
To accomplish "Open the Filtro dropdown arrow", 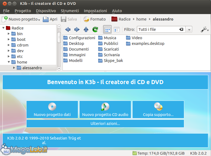I will pos(189,29).
